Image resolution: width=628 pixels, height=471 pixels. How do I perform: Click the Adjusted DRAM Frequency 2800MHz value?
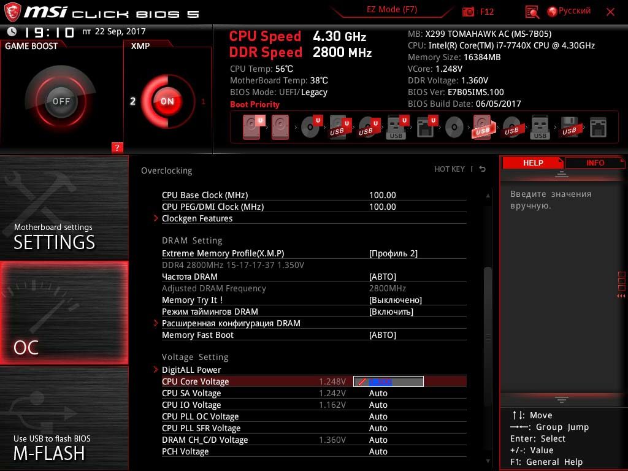click(x=388, y=288)
